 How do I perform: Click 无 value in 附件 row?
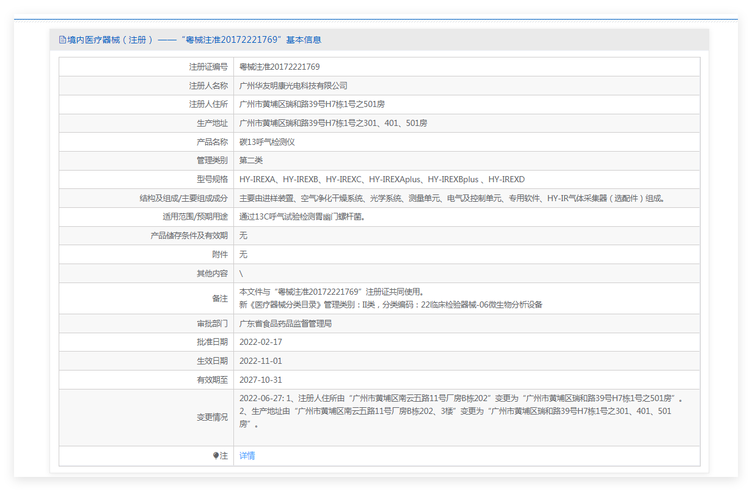(x=243, y=254)
